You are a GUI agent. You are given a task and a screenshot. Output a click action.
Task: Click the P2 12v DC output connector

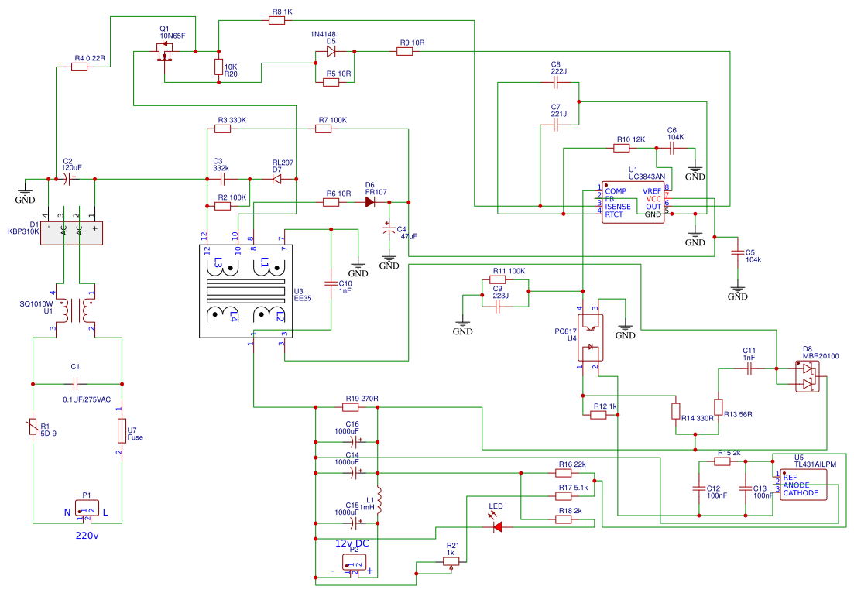coord(354,563)
